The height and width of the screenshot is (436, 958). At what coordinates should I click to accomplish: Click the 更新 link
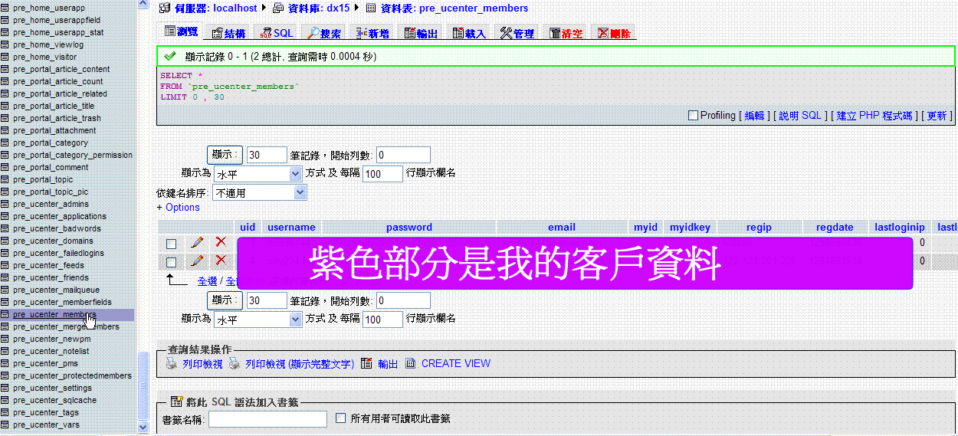pos(937,116)
